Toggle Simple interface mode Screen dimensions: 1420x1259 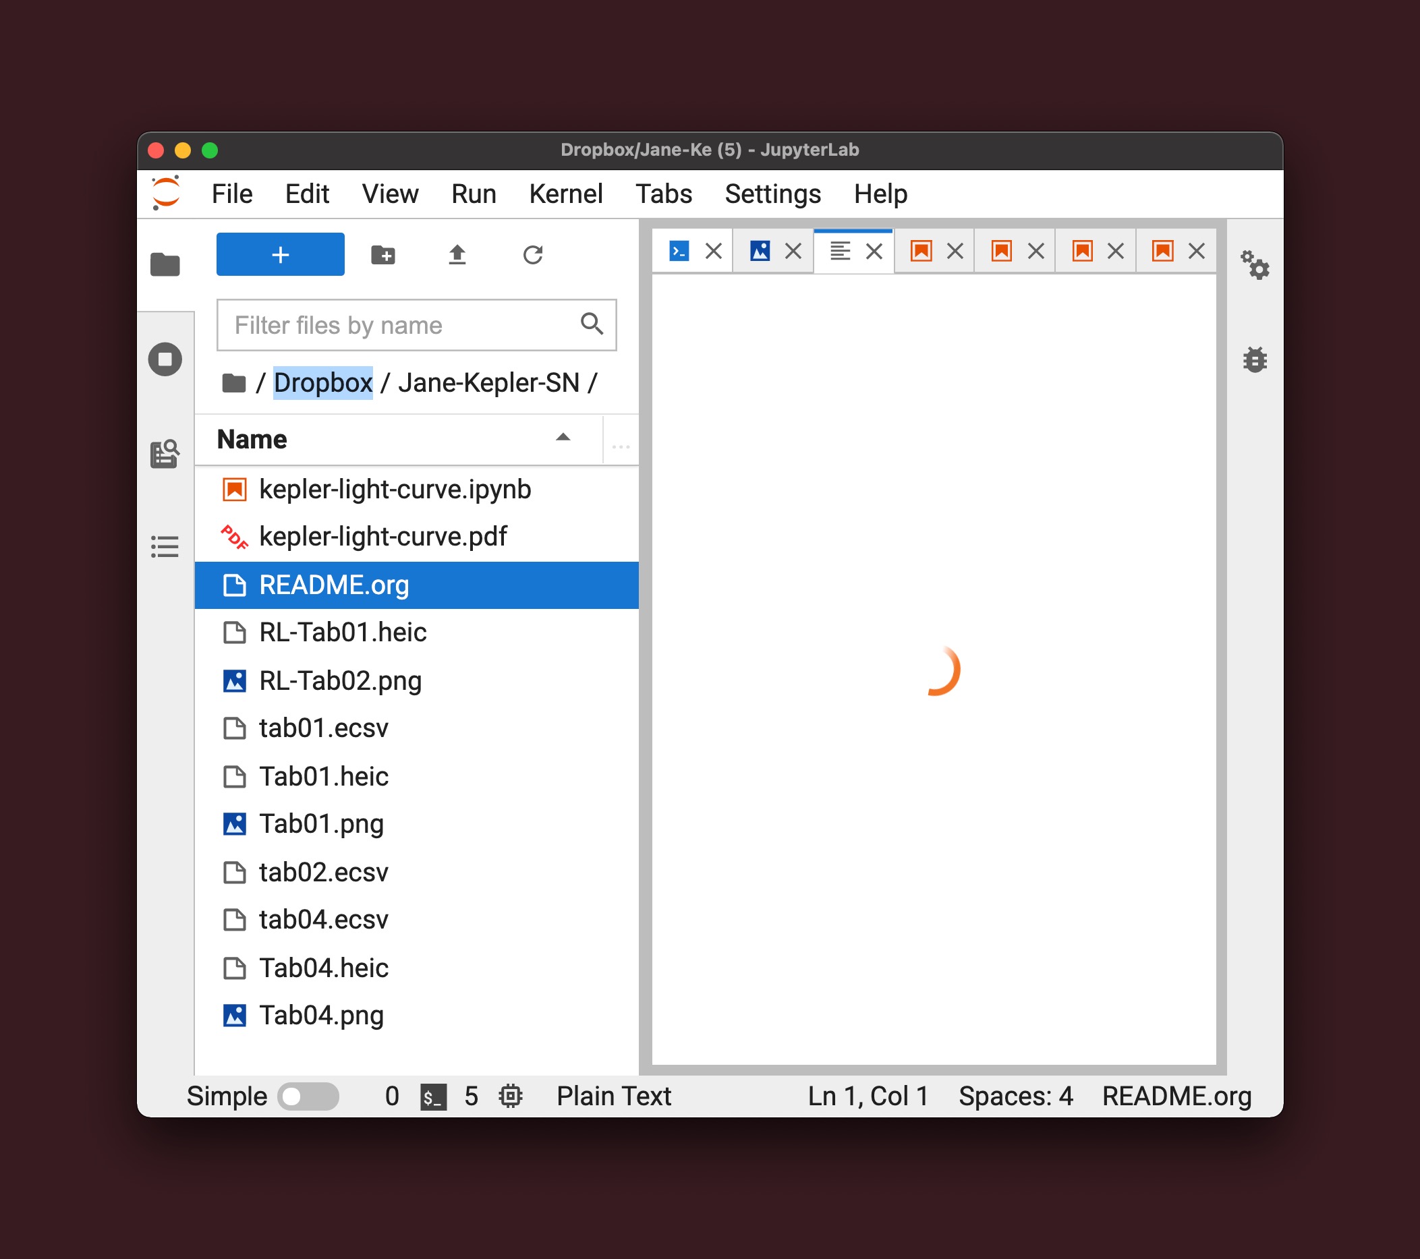click(x=308, y=1096)
